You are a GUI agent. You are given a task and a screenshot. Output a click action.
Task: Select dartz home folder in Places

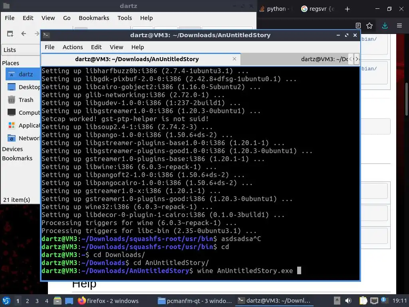(x=23, y=74)
